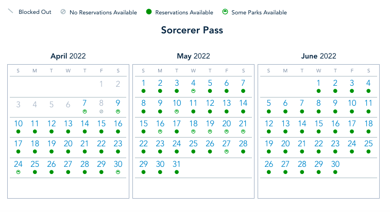This screenshot has height=212, width=390.
Task: Pick April 30 in the April calendar
Action: click(x=118, y=164)
